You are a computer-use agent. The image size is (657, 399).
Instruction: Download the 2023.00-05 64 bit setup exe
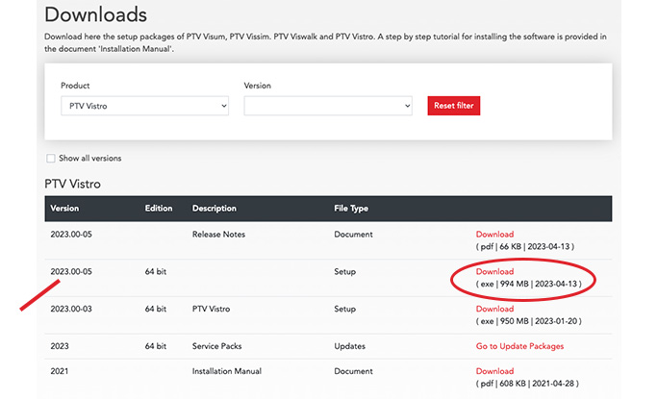point(494,271)
